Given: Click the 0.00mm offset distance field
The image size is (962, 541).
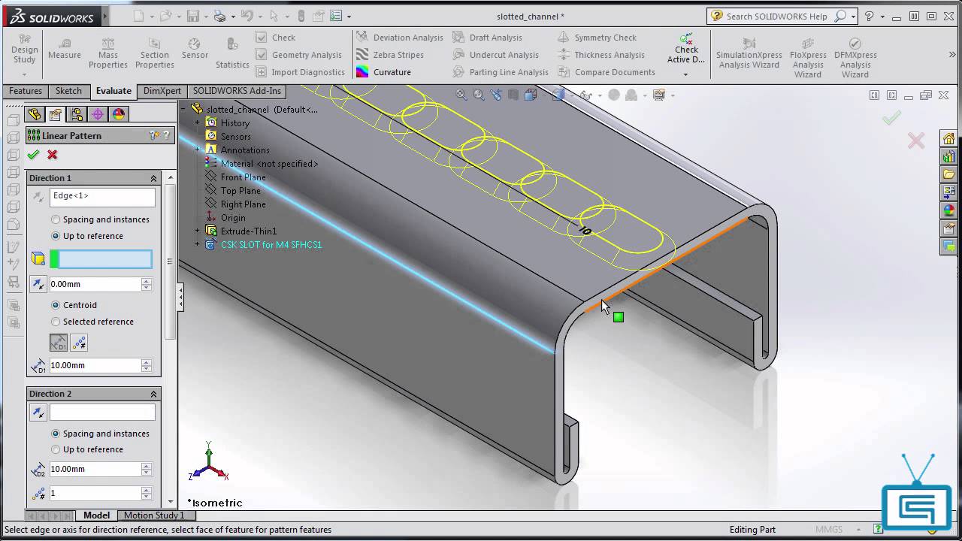Looking at the screenshot, I should [x=95, y=284].
